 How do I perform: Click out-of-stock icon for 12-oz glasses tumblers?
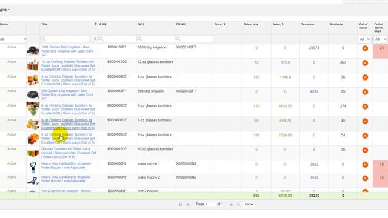(365, 63)
